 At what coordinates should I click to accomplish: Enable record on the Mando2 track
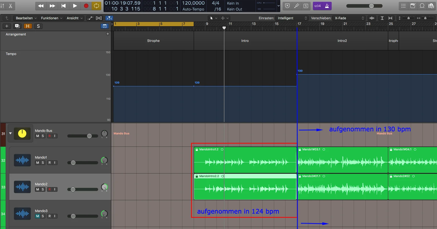click(50, 189)
